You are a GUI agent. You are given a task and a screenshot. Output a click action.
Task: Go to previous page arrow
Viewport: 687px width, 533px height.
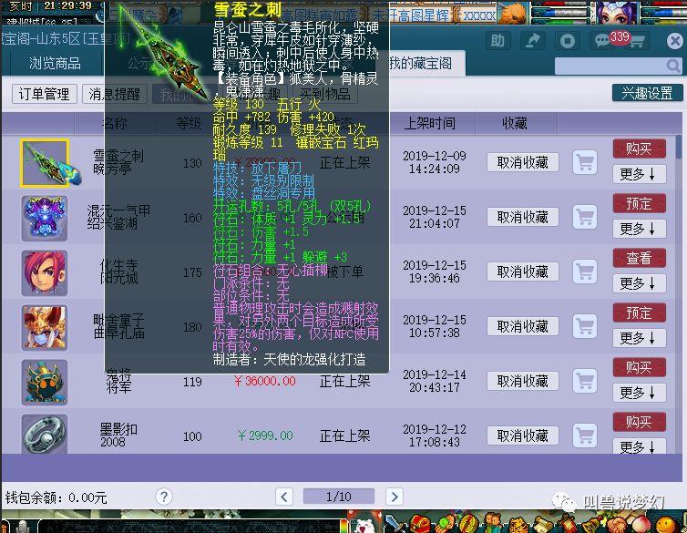(x=284, y=497)
